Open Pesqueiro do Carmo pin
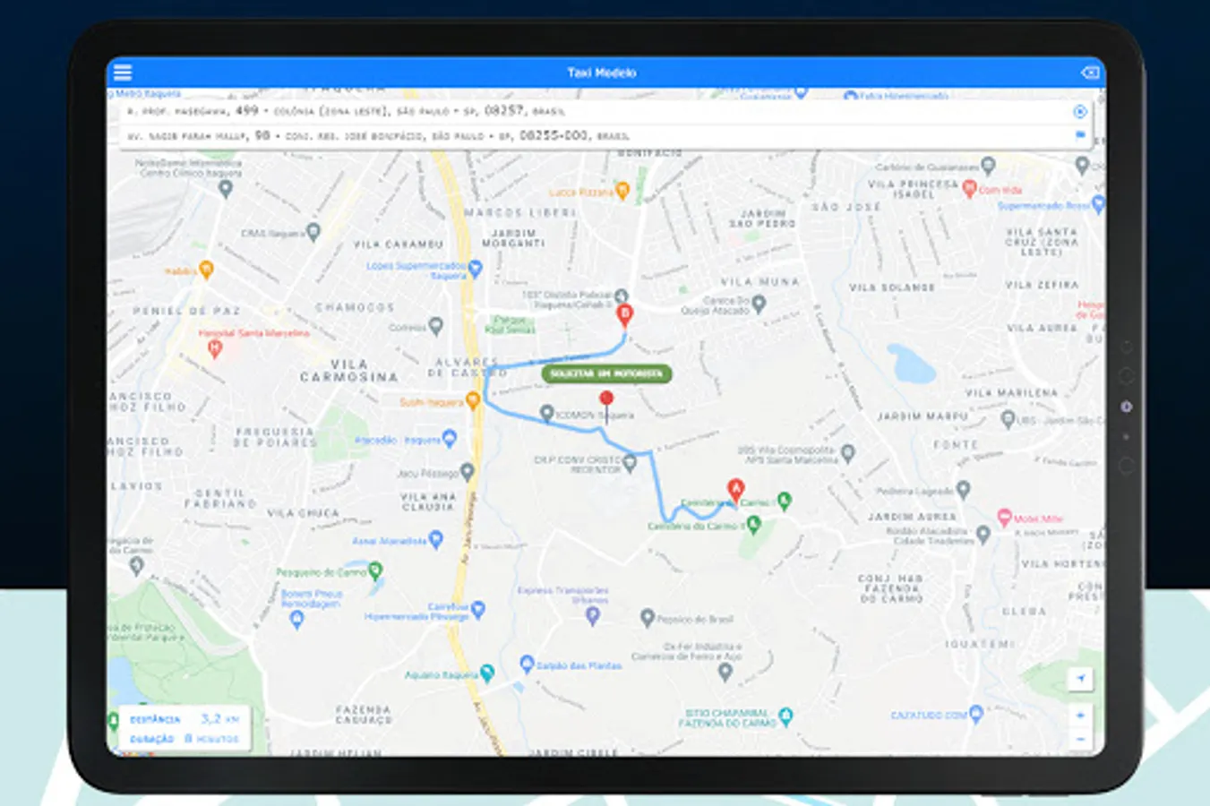 [x=375, y=570]
